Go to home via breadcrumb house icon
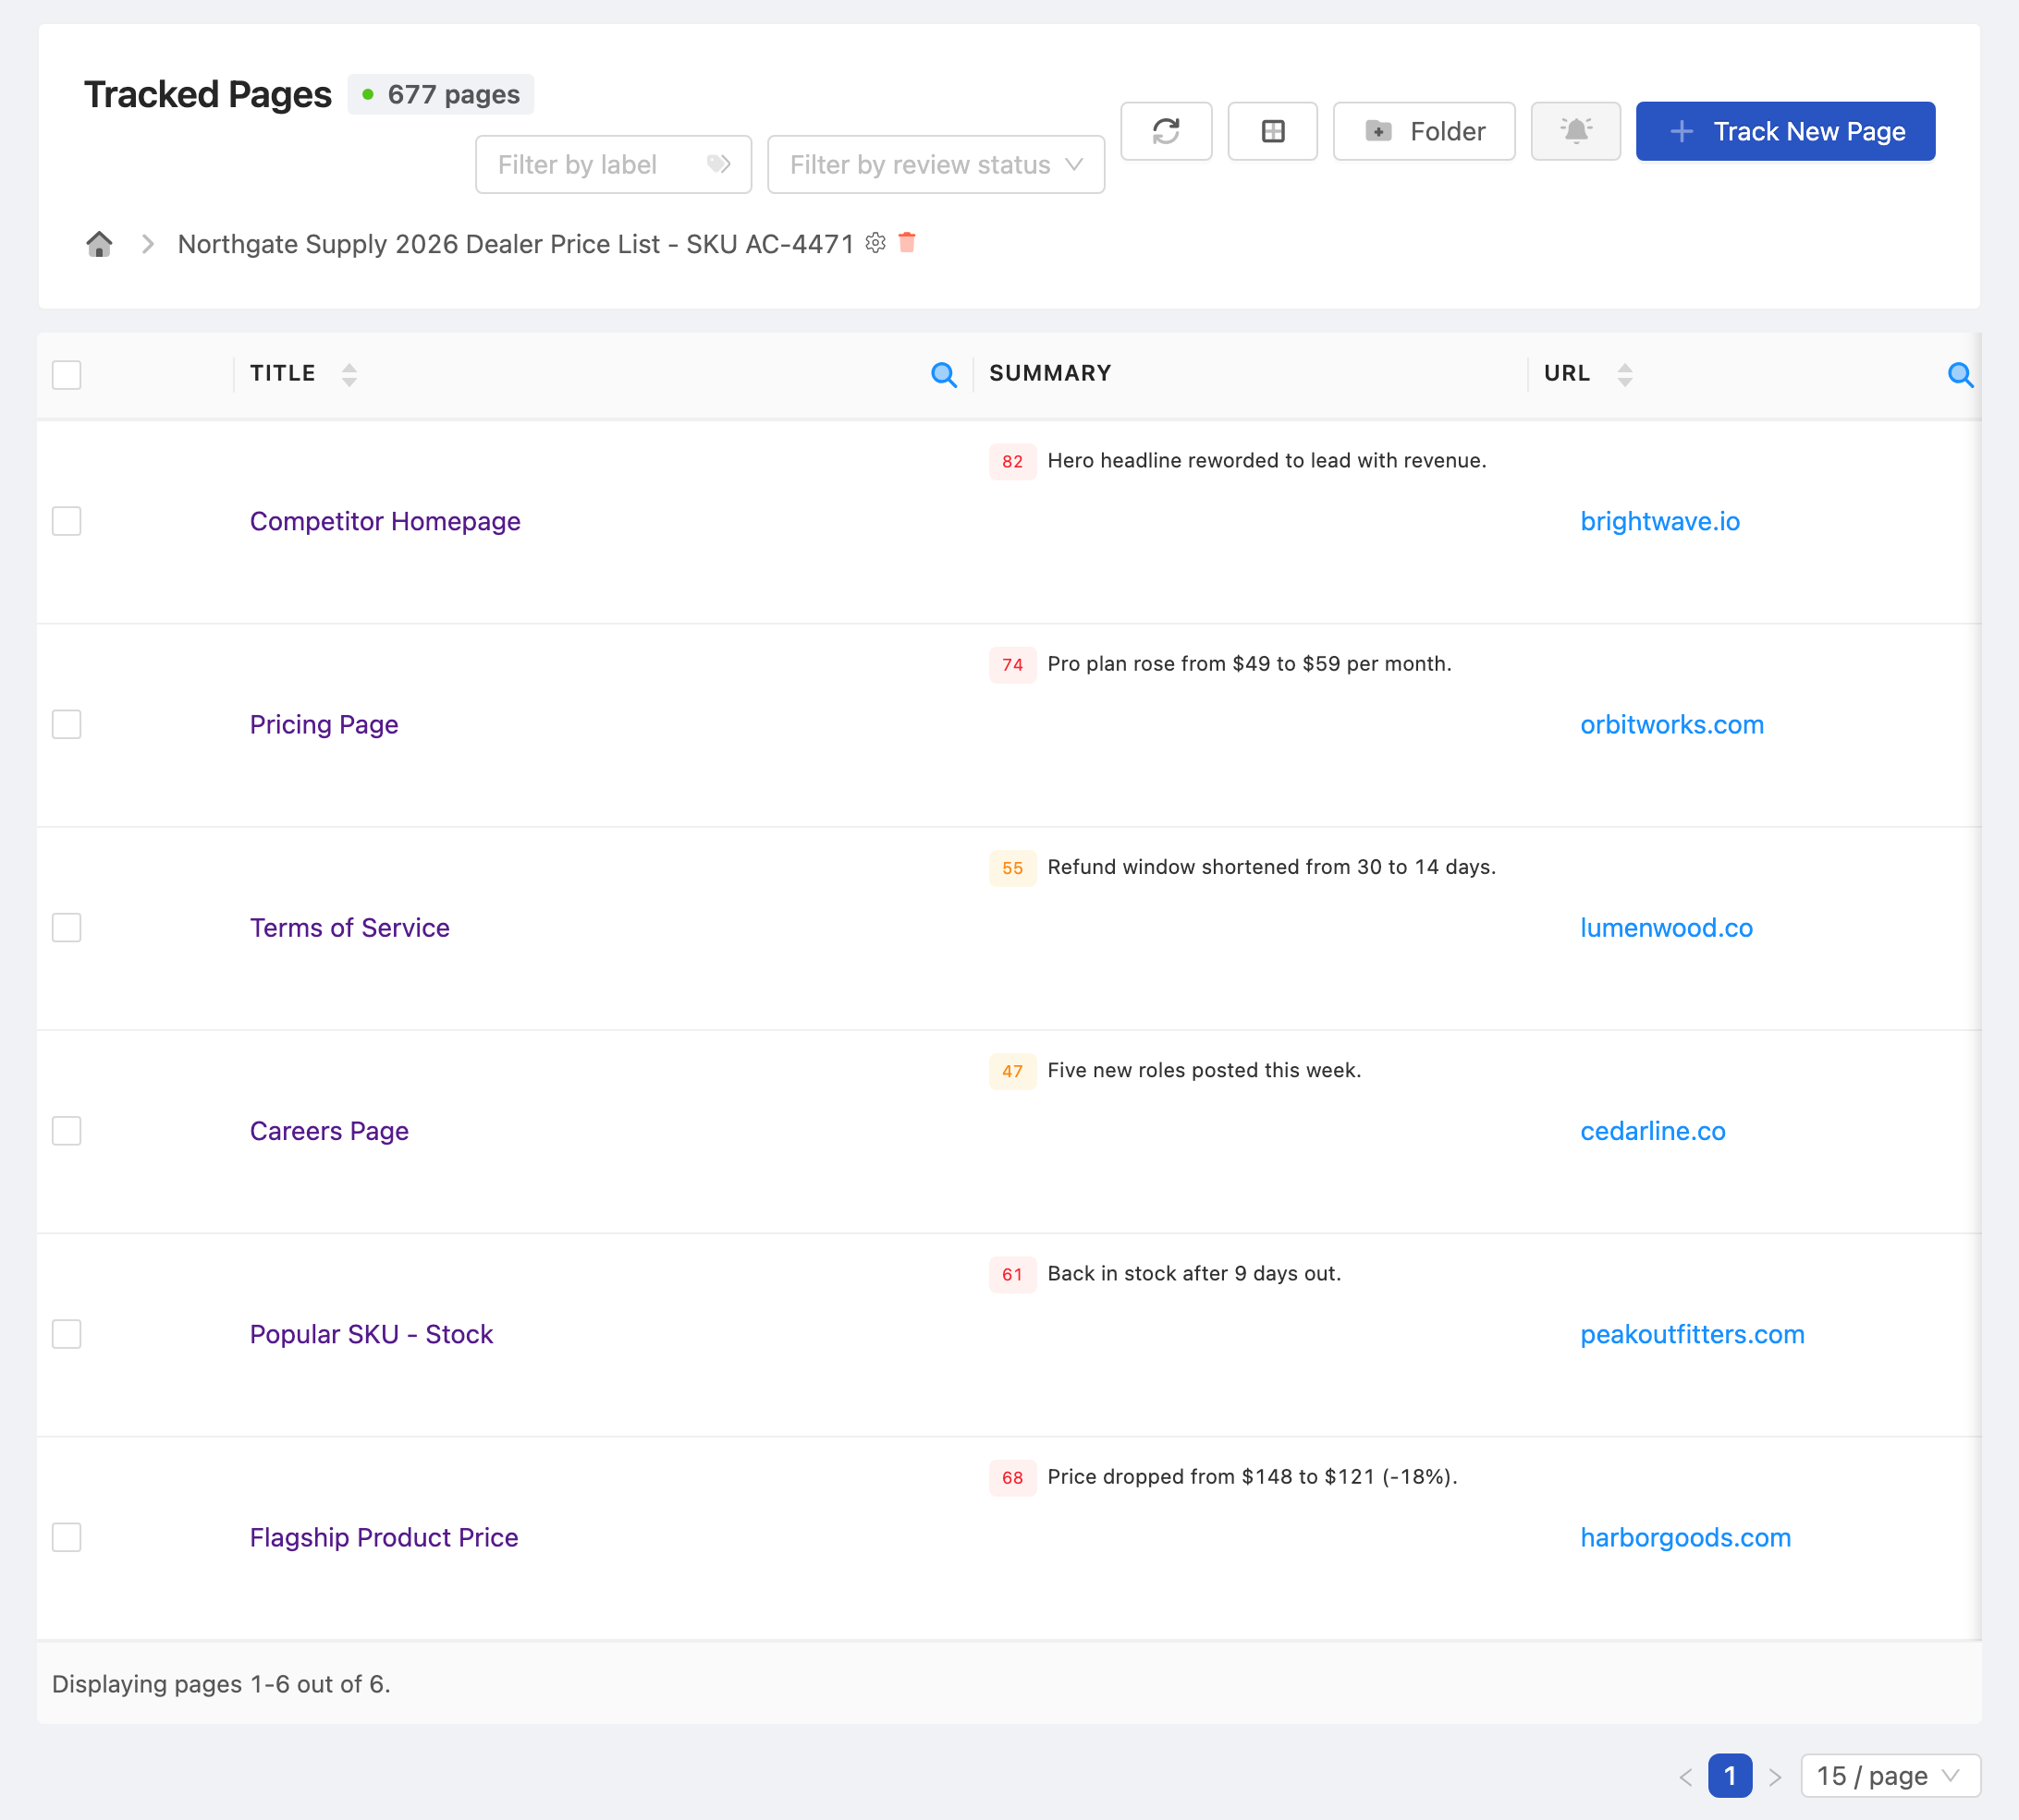This screenshot has width=2019, height=1820. [x=99, y=244]
